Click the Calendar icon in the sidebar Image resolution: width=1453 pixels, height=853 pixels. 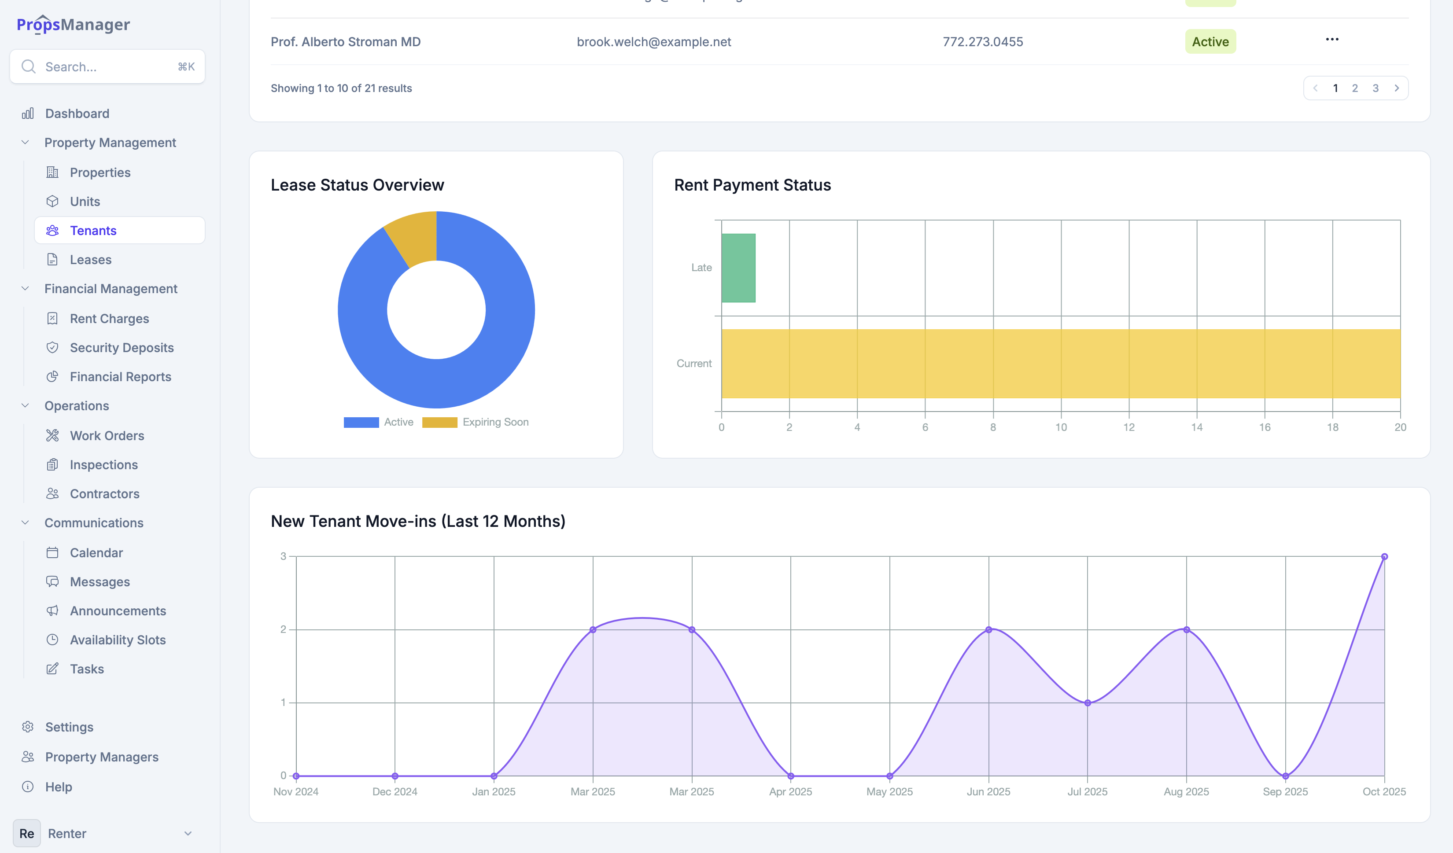pyautogui.click(x=52, y=553)
